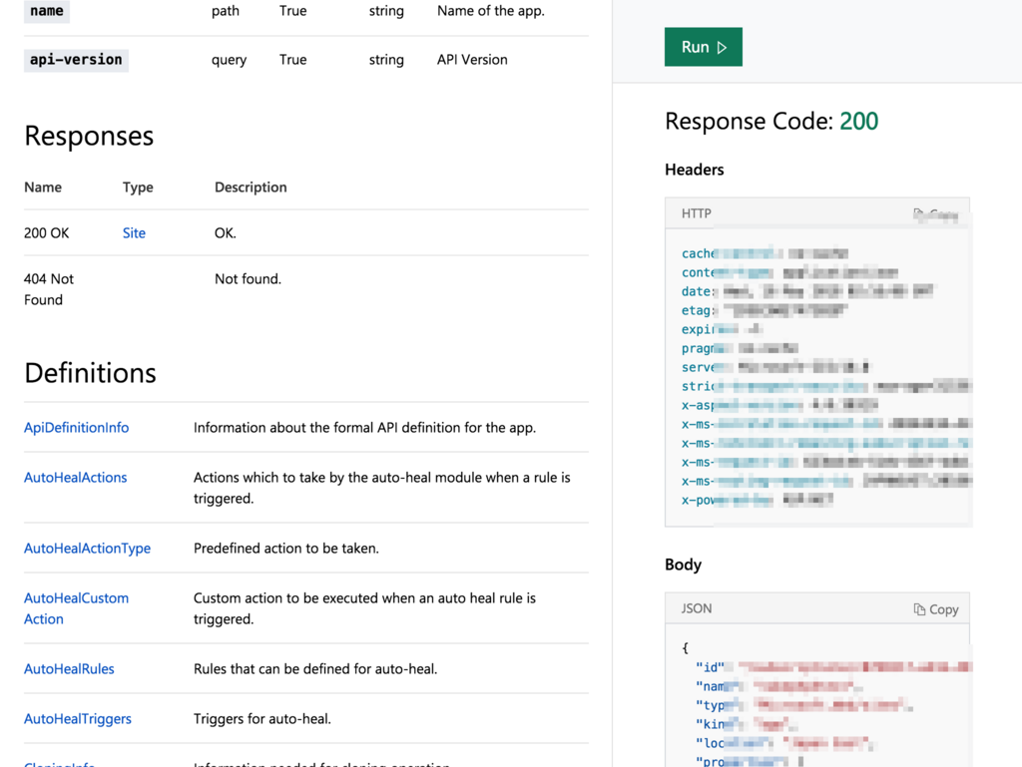Open the Site type link
The height and width of the screenshot is (767, 1022).
point(134,233)
